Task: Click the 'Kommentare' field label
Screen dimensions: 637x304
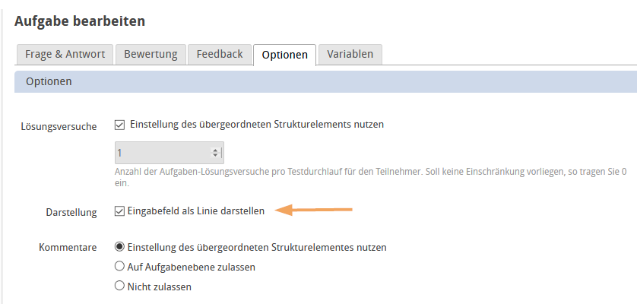Action: 68,248
